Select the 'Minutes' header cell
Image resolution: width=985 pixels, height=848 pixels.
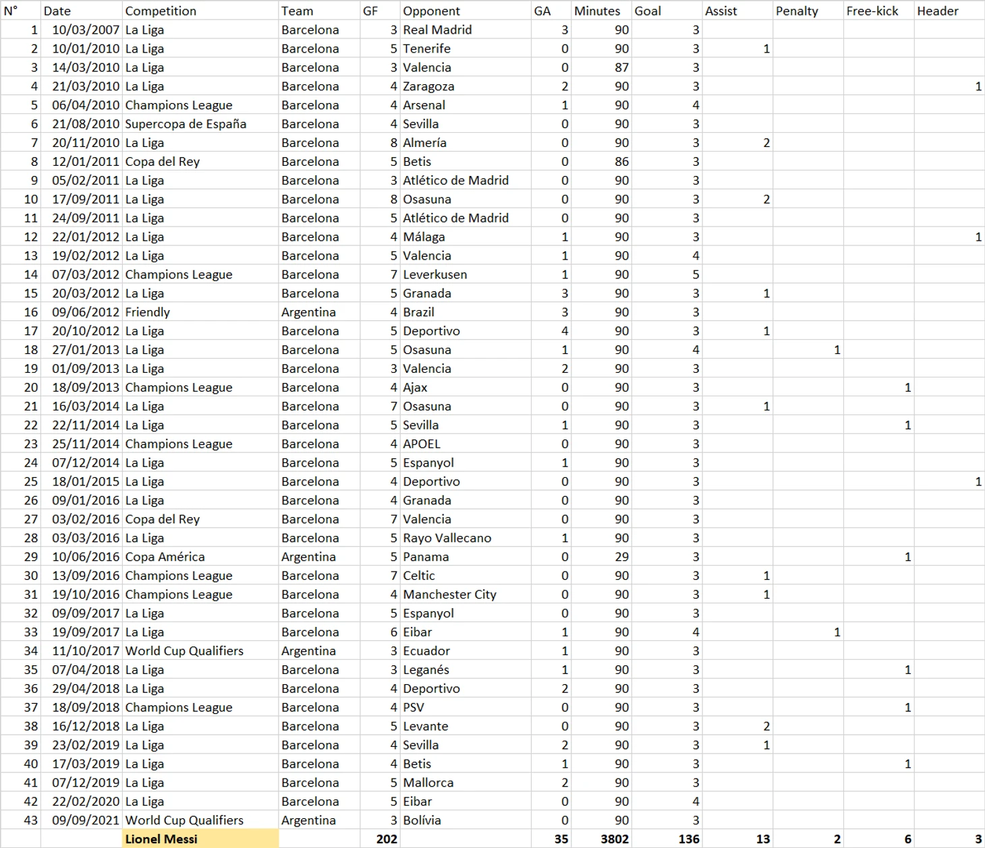click(601, 11)
